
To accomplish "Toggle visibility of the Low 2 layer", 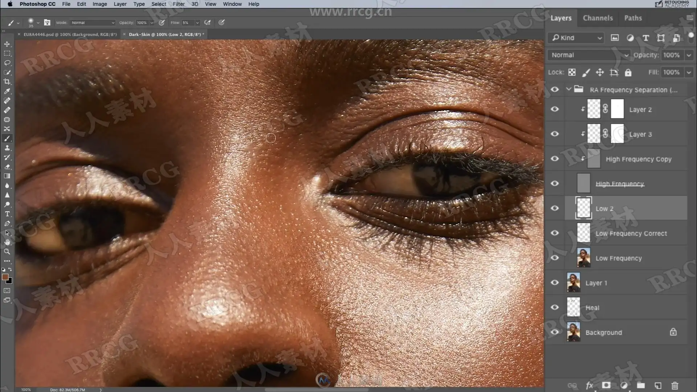I will 555,208.
